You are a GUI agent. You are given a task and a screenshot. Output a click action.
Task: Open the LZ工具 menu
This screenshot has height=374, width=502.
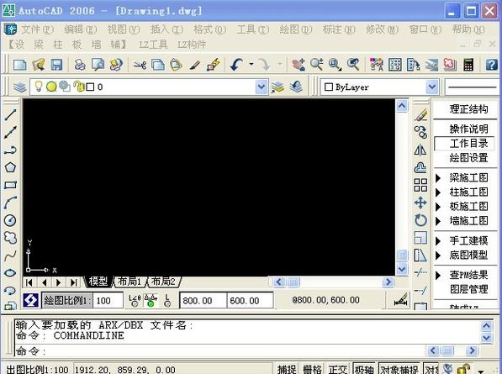153,45
